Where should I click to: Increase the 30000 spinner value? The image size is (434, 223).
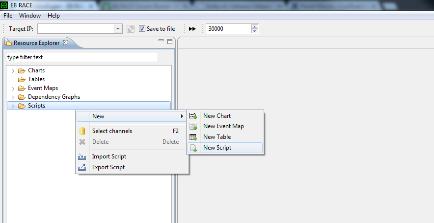tap(255, 27)
